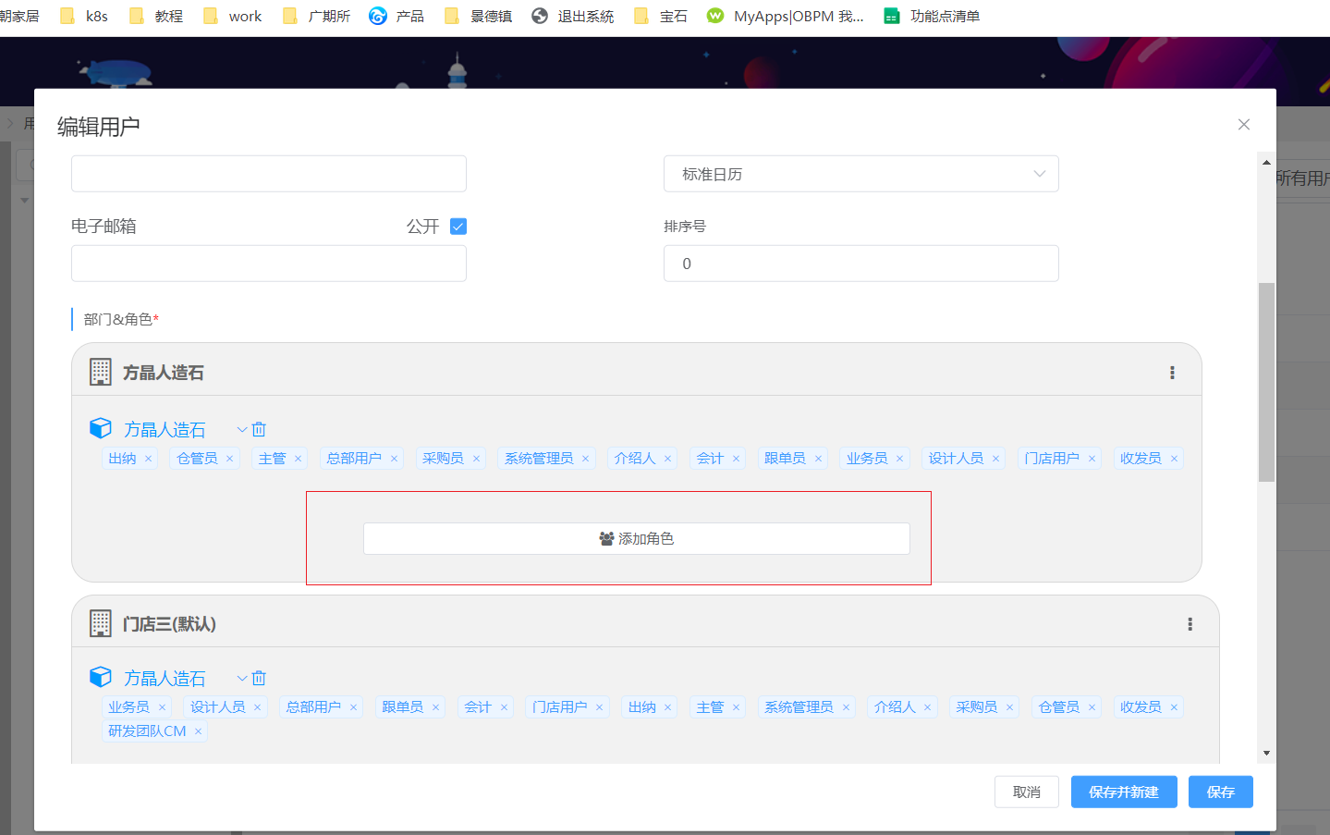Click the cube icon in 门店三 card
Screen dimensions: 1330x835
101,677
